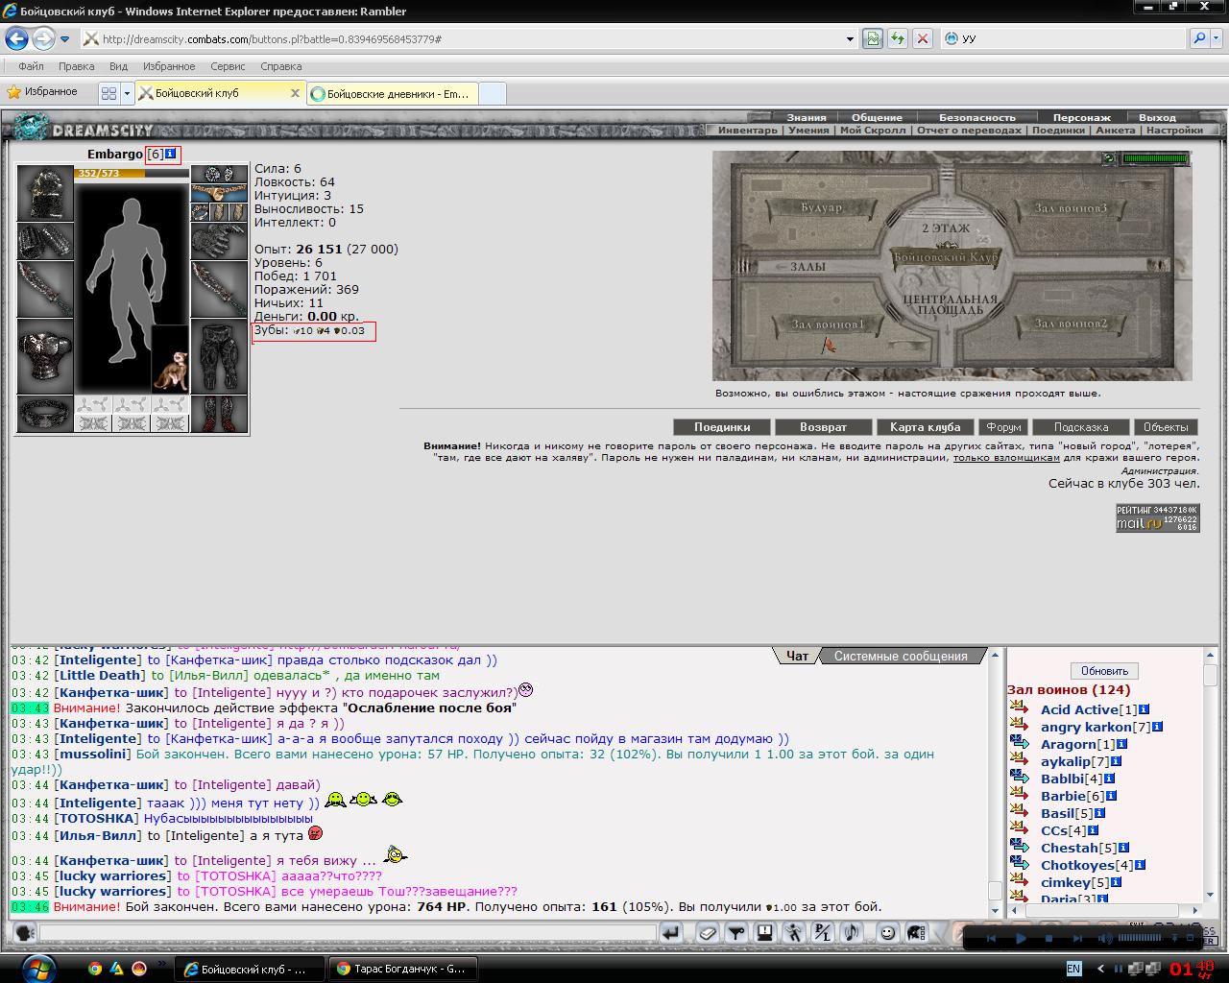Click the right-hand dagger weapon slot
Image resolution: width=1229 pixels, height=983 pixels.
[219, 290]
